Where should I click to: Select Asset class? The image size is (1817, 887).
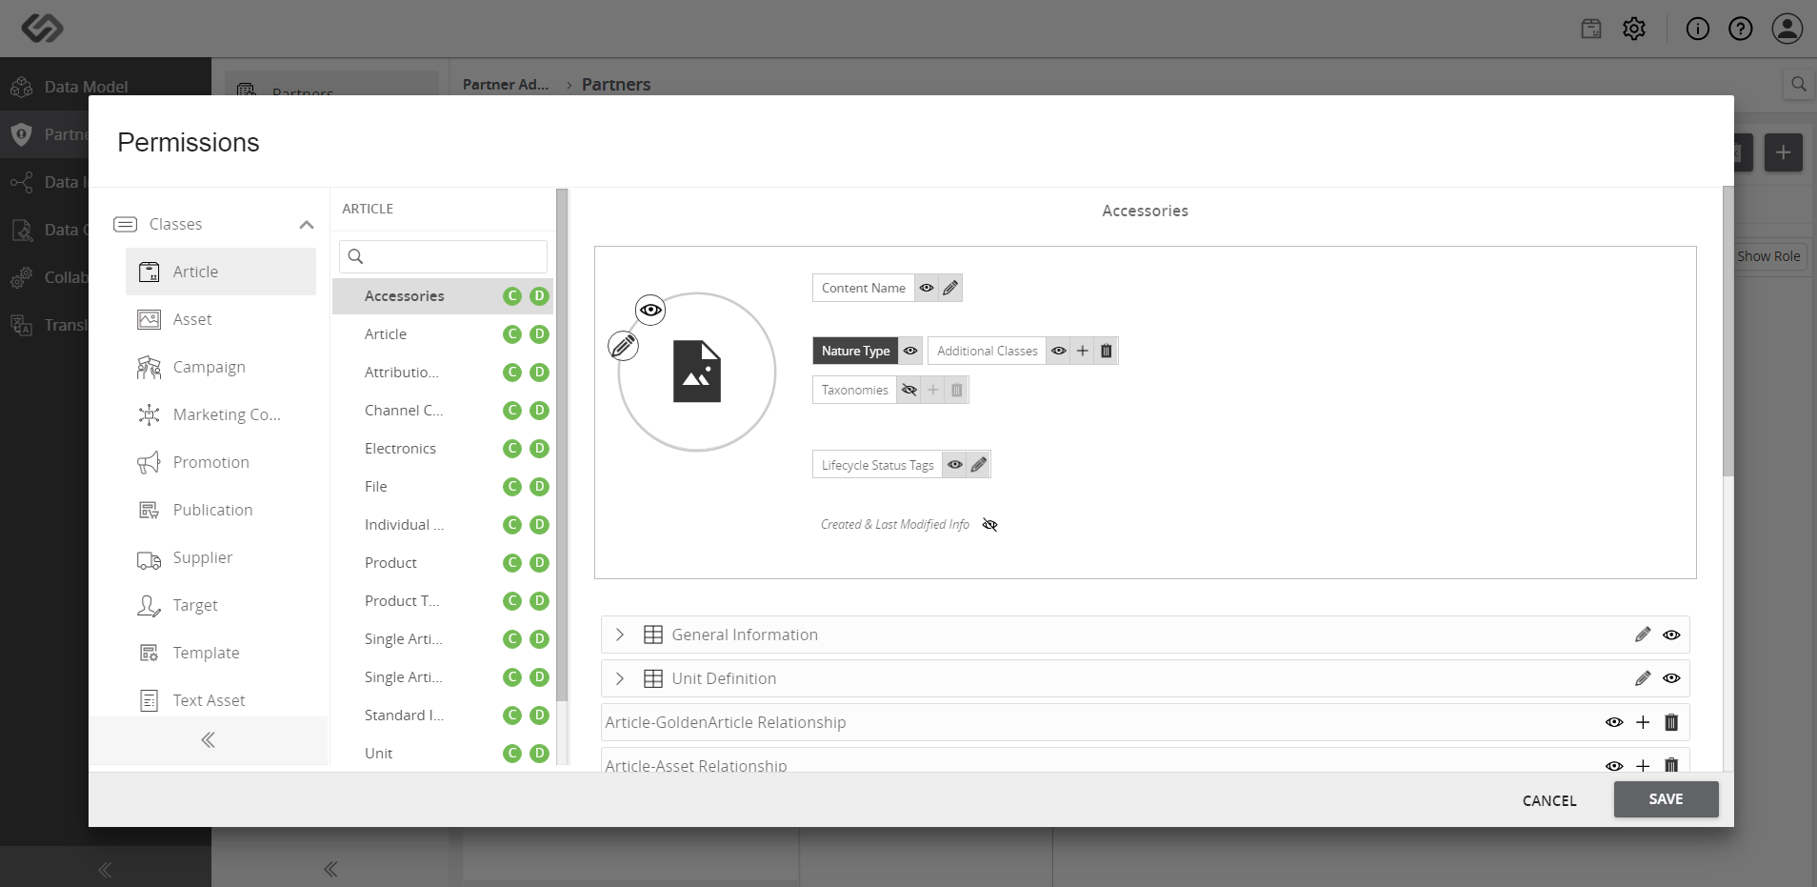pyautogui.click(x=221, y=319)
